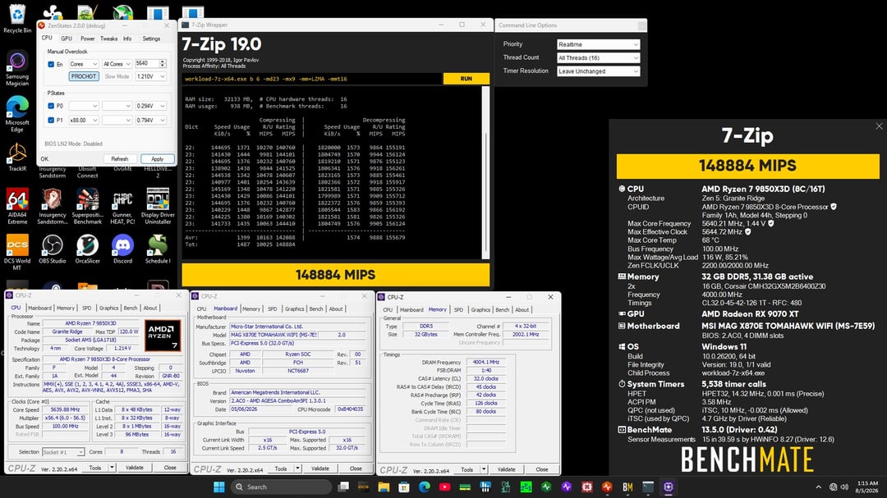887x498 pixels.
Task: Open the Windows Start menu
Action: 219,487
